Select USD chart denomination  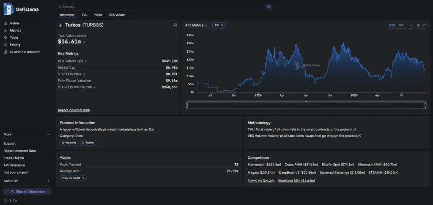point(392,25)
